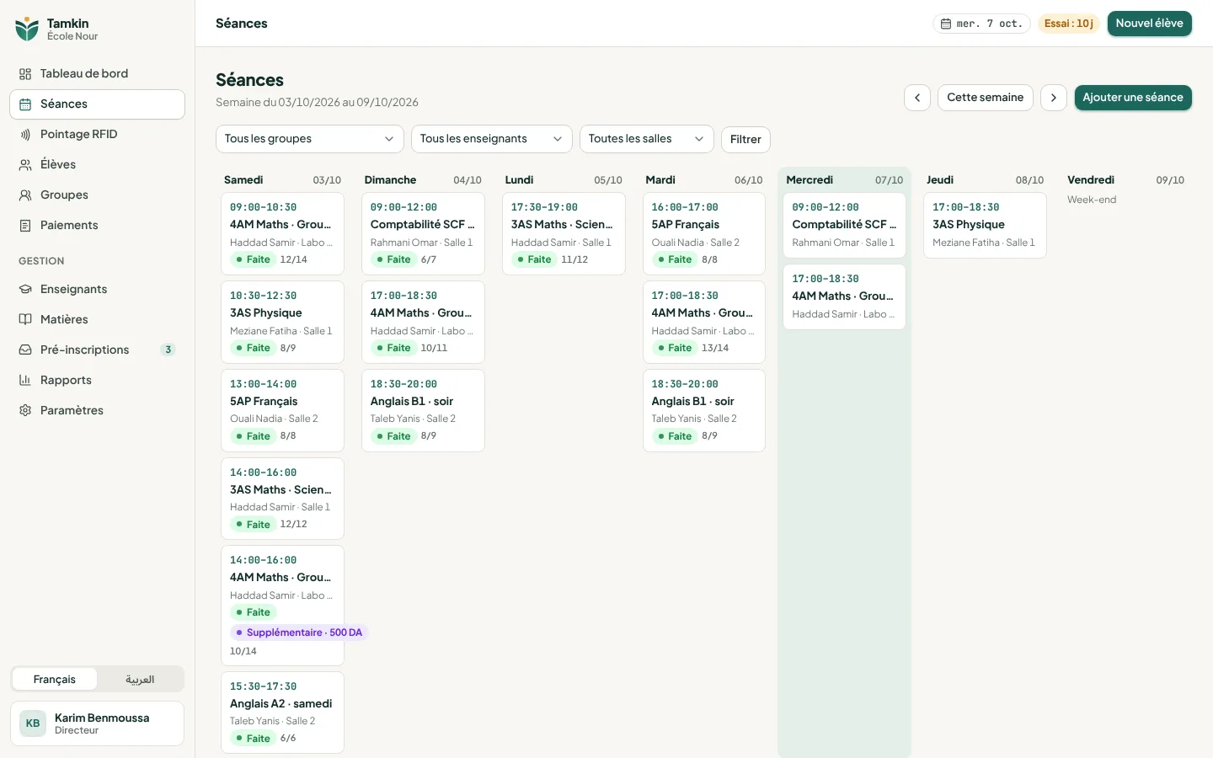Open the Groupes menu item

98,195
